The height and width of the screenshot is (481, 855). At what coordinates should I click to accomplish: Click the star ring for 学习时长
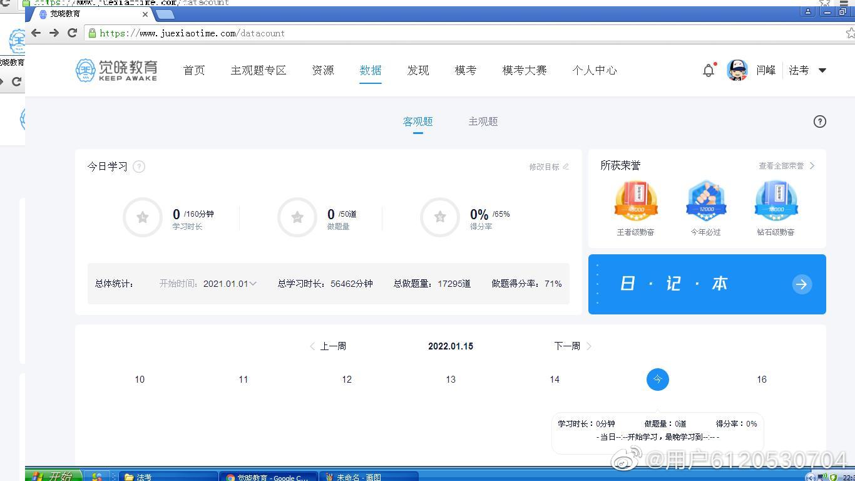[143, 217]
